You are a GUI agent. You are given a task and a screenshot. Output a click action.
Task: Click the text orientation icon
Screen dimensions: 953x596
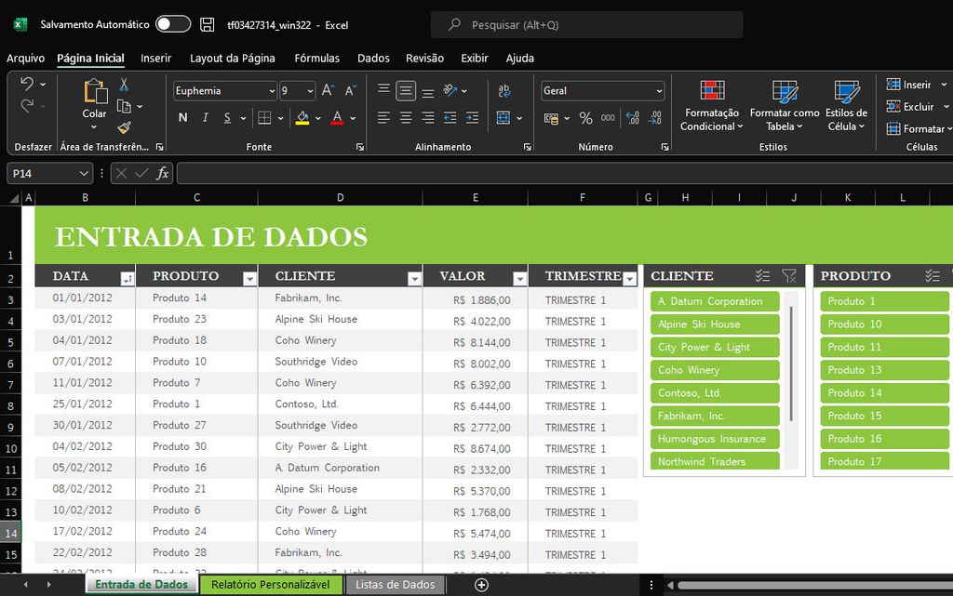[450, 90]
